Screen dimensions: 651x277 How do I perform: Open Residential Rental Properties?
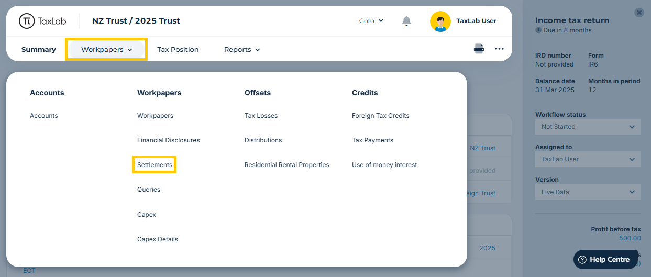point(287,165)
